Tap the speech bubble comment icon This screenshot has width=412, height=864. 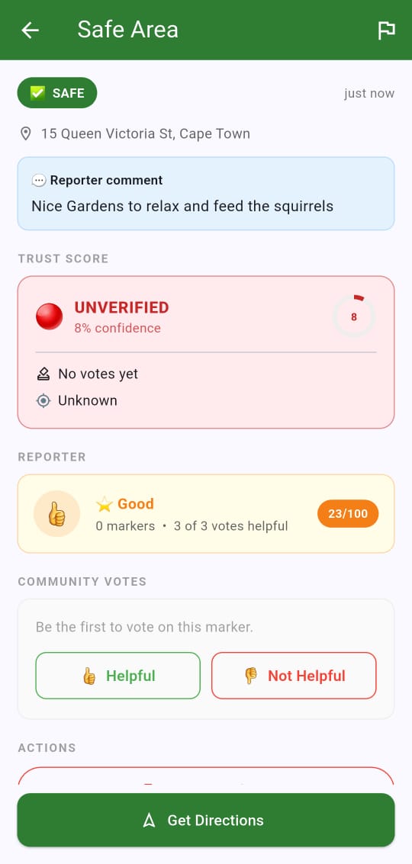[39, 181]
